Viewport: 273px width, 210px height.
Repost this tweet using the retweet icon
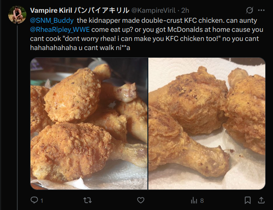(87, 200)
